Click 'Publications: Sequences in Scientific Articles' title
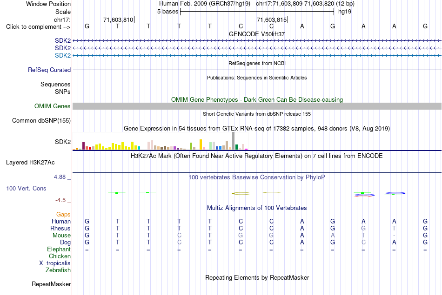Image resolution: width=442 pixels, height=295 pixels. [257, 78]
